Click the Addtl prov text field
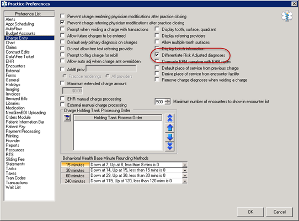Screen dimensions: 299x221 coord(111,69)
